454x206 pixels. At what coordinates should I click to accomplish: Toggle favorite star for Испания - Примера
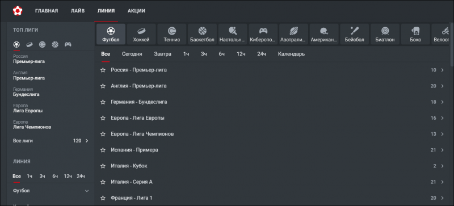[103, 150]
